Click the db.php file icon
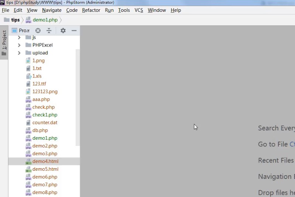 [x=28, y=130]
